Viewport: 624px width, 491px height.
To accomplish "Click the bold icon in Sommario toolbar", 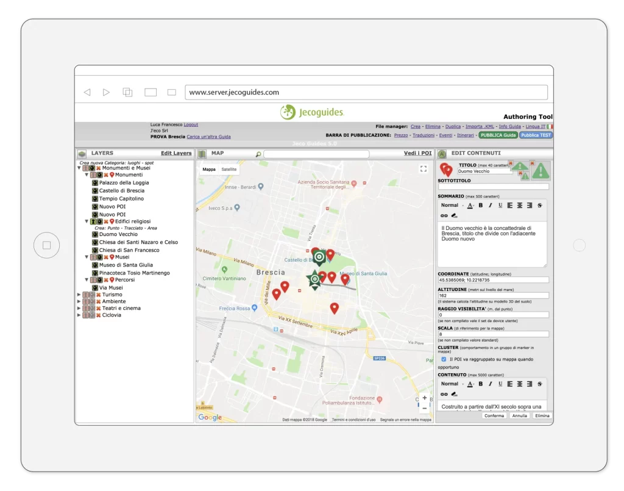I will 480,206.
